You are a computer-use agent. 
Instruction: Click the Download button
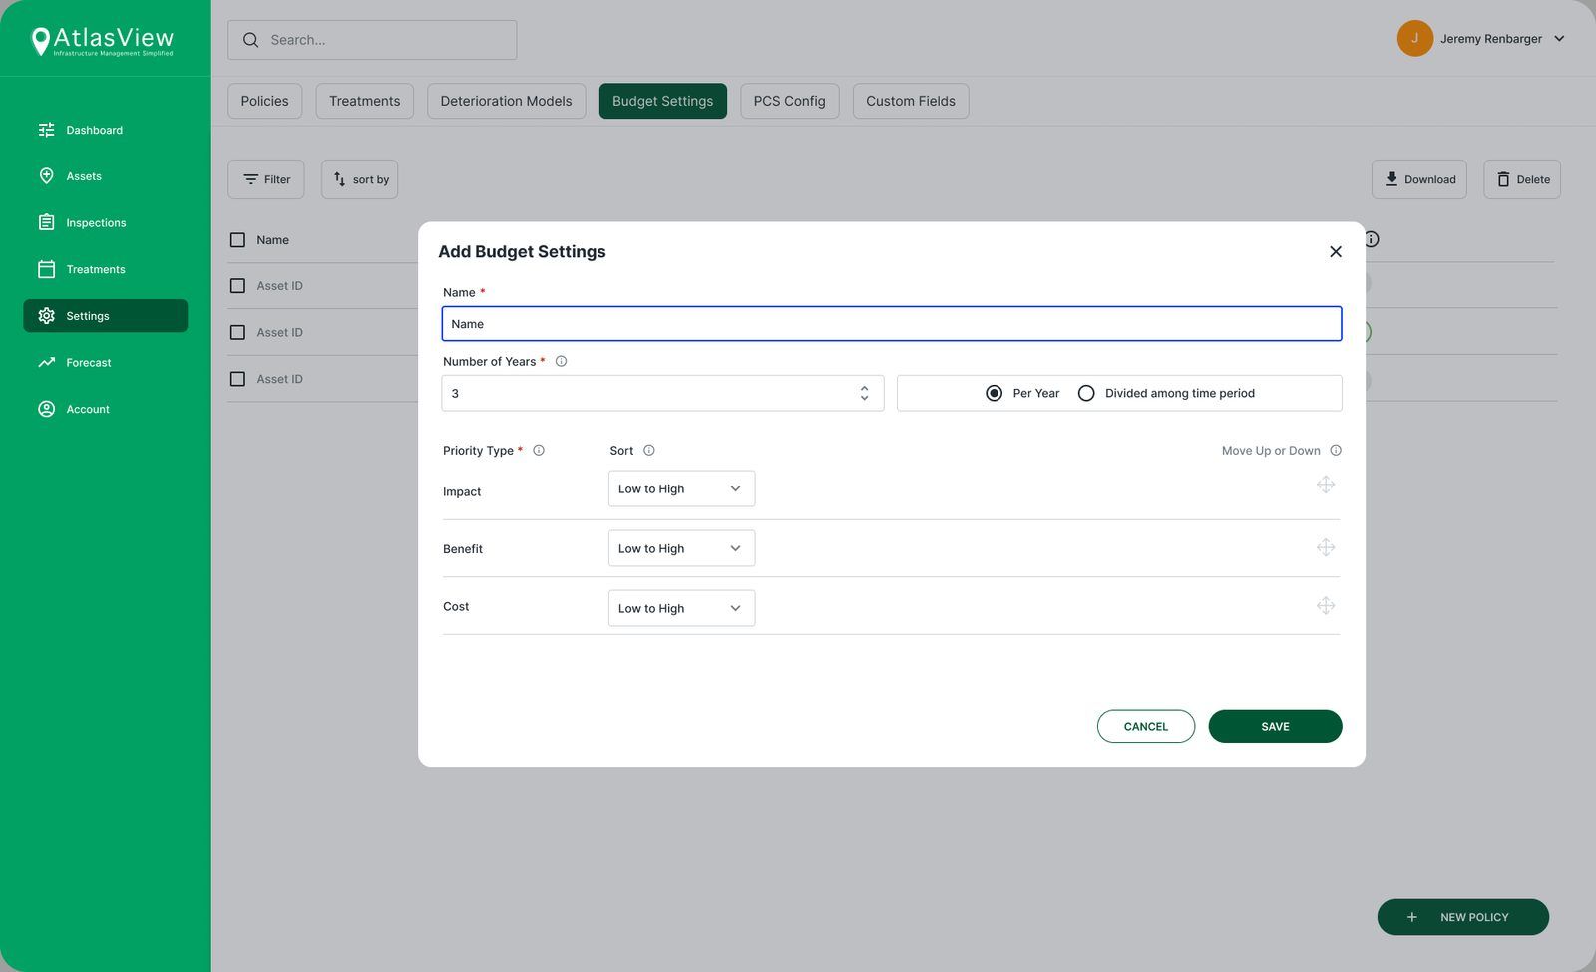point(1418,179)
